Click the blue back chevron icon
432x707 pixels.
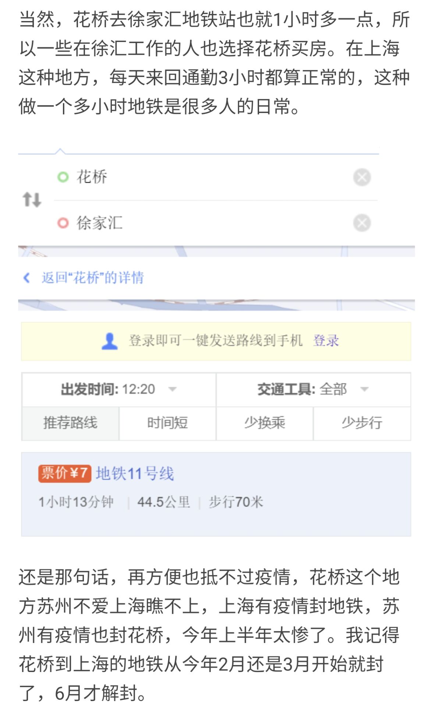26,278
